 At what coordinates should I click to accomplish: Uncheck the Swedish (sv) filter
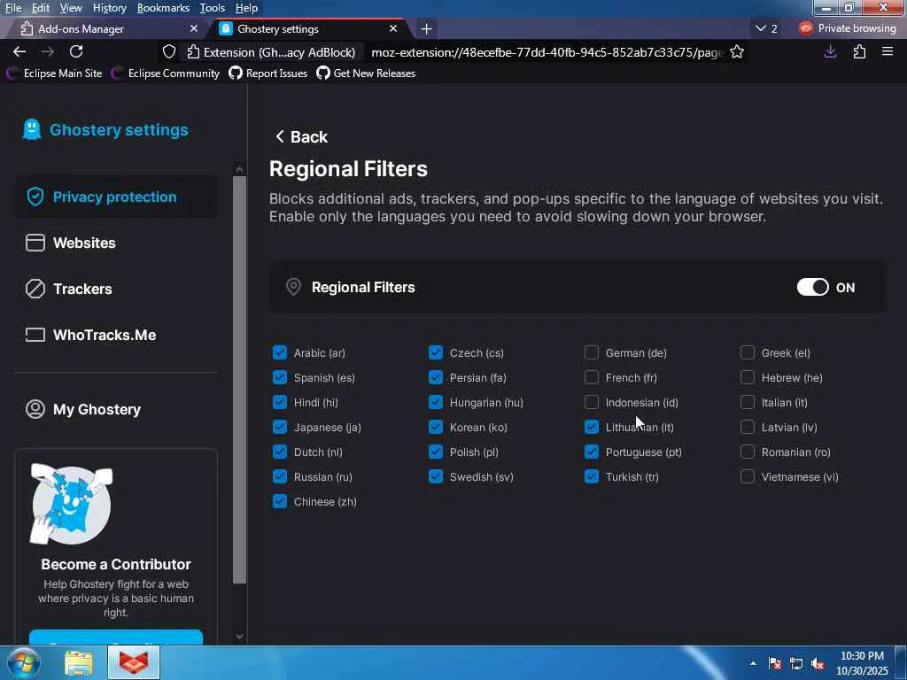click(x=436, y=477)
